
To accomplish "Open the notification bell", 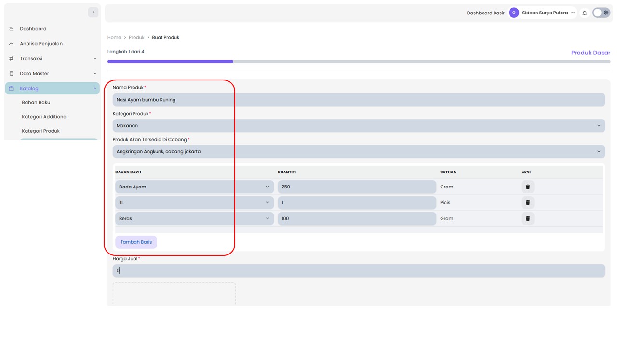I will point(585,13).
